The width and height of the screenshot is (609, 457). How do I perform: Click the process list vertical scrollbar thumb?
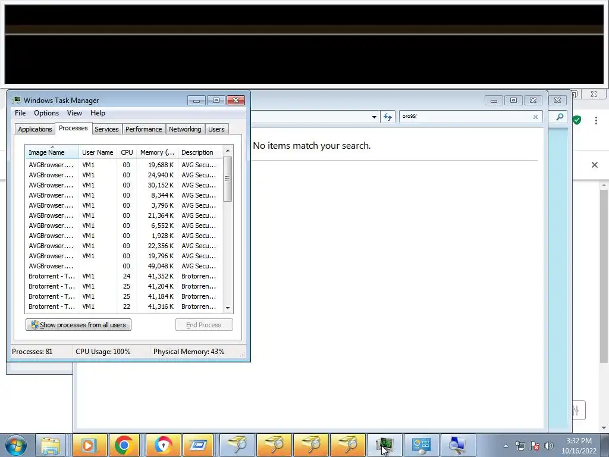tap(228, 179)
